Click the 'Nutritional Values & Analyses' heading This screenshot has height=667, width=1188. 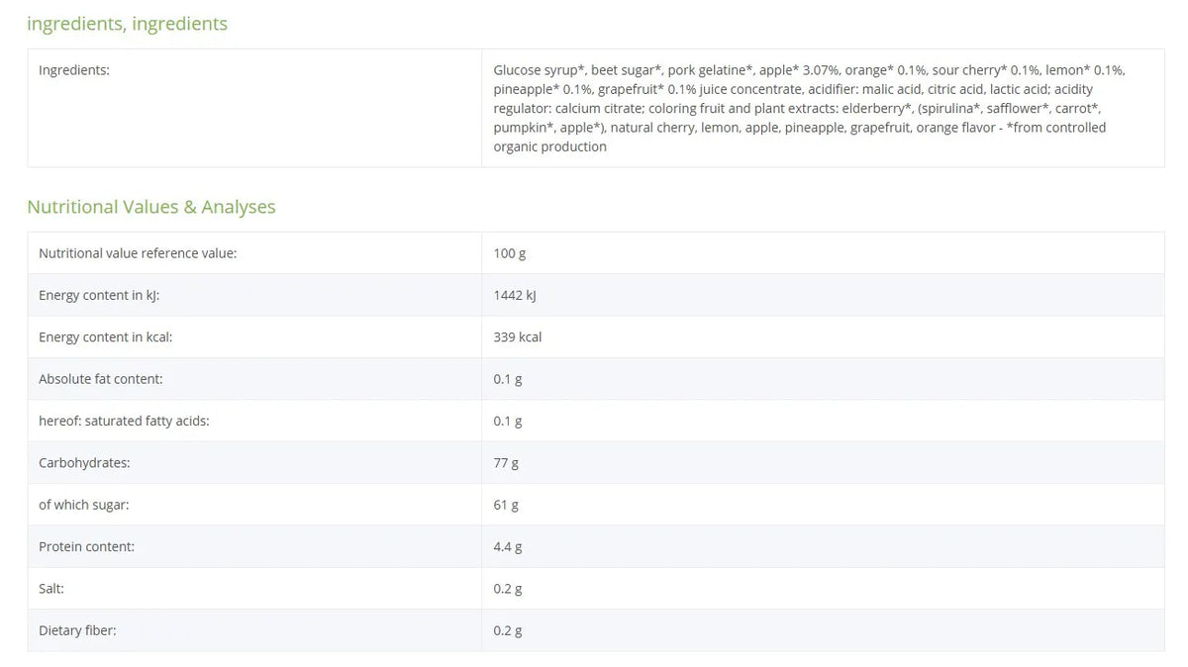point(151,207)
